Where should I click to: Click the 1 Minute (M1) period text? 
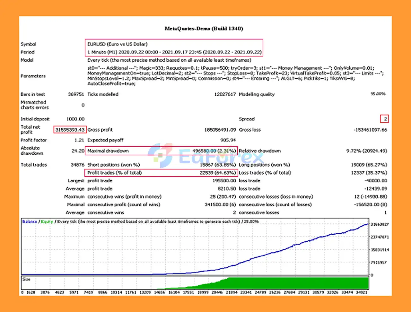(103, 52)
